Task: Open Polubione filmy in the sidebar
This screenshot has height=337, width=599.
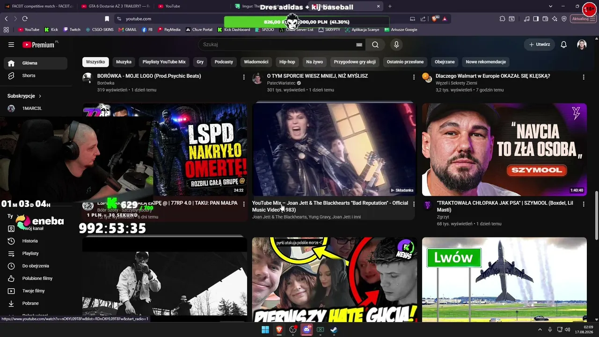Action: (36, 278)
